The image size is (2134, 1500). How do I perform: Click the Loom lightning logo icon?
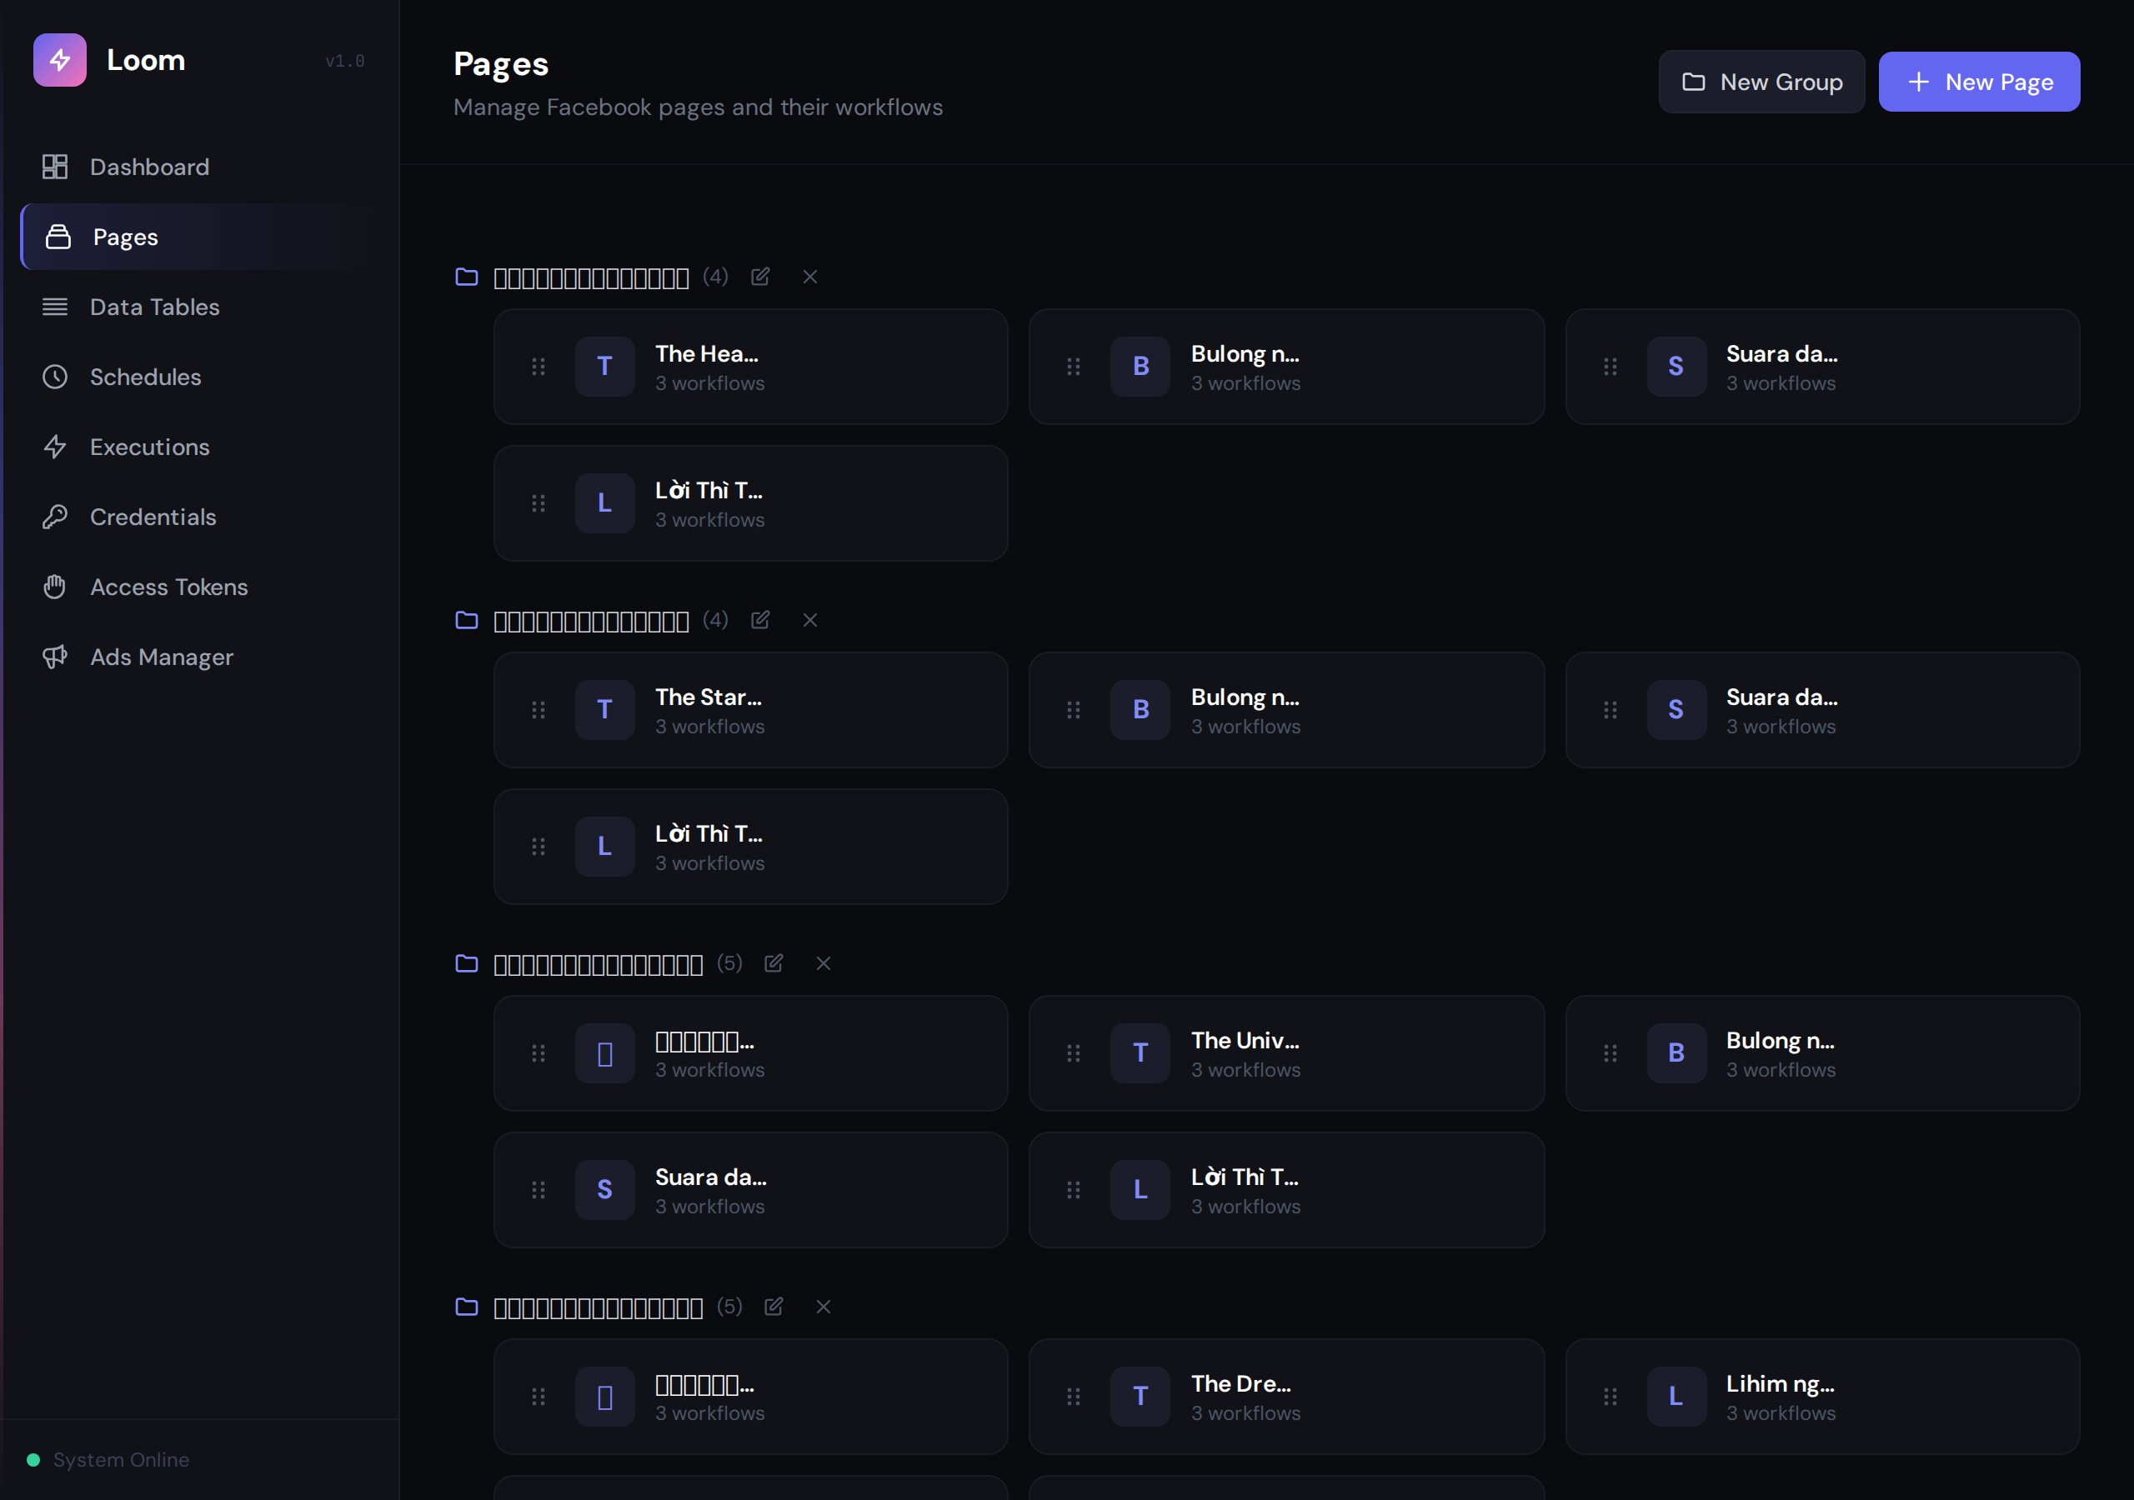click(x=59, y=59)
